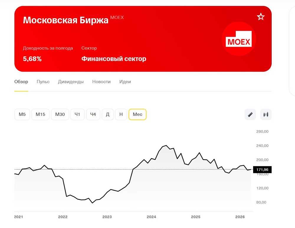Select the M30 timeframe button
This screenshot has height=228, width=295.
[60, 114]
